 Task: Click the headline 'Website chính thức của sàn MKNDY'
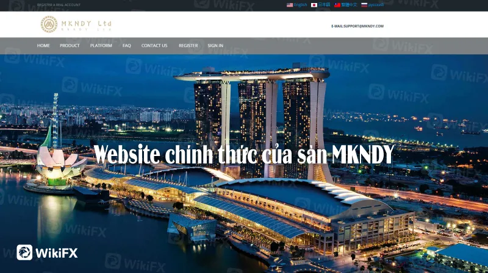click(243, 154)
